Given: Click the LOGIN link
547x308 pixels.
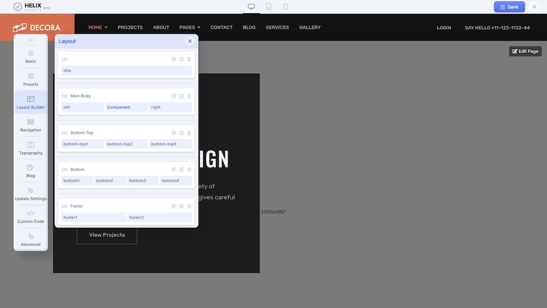Looking at the screenshot, I should click(444, 28).
